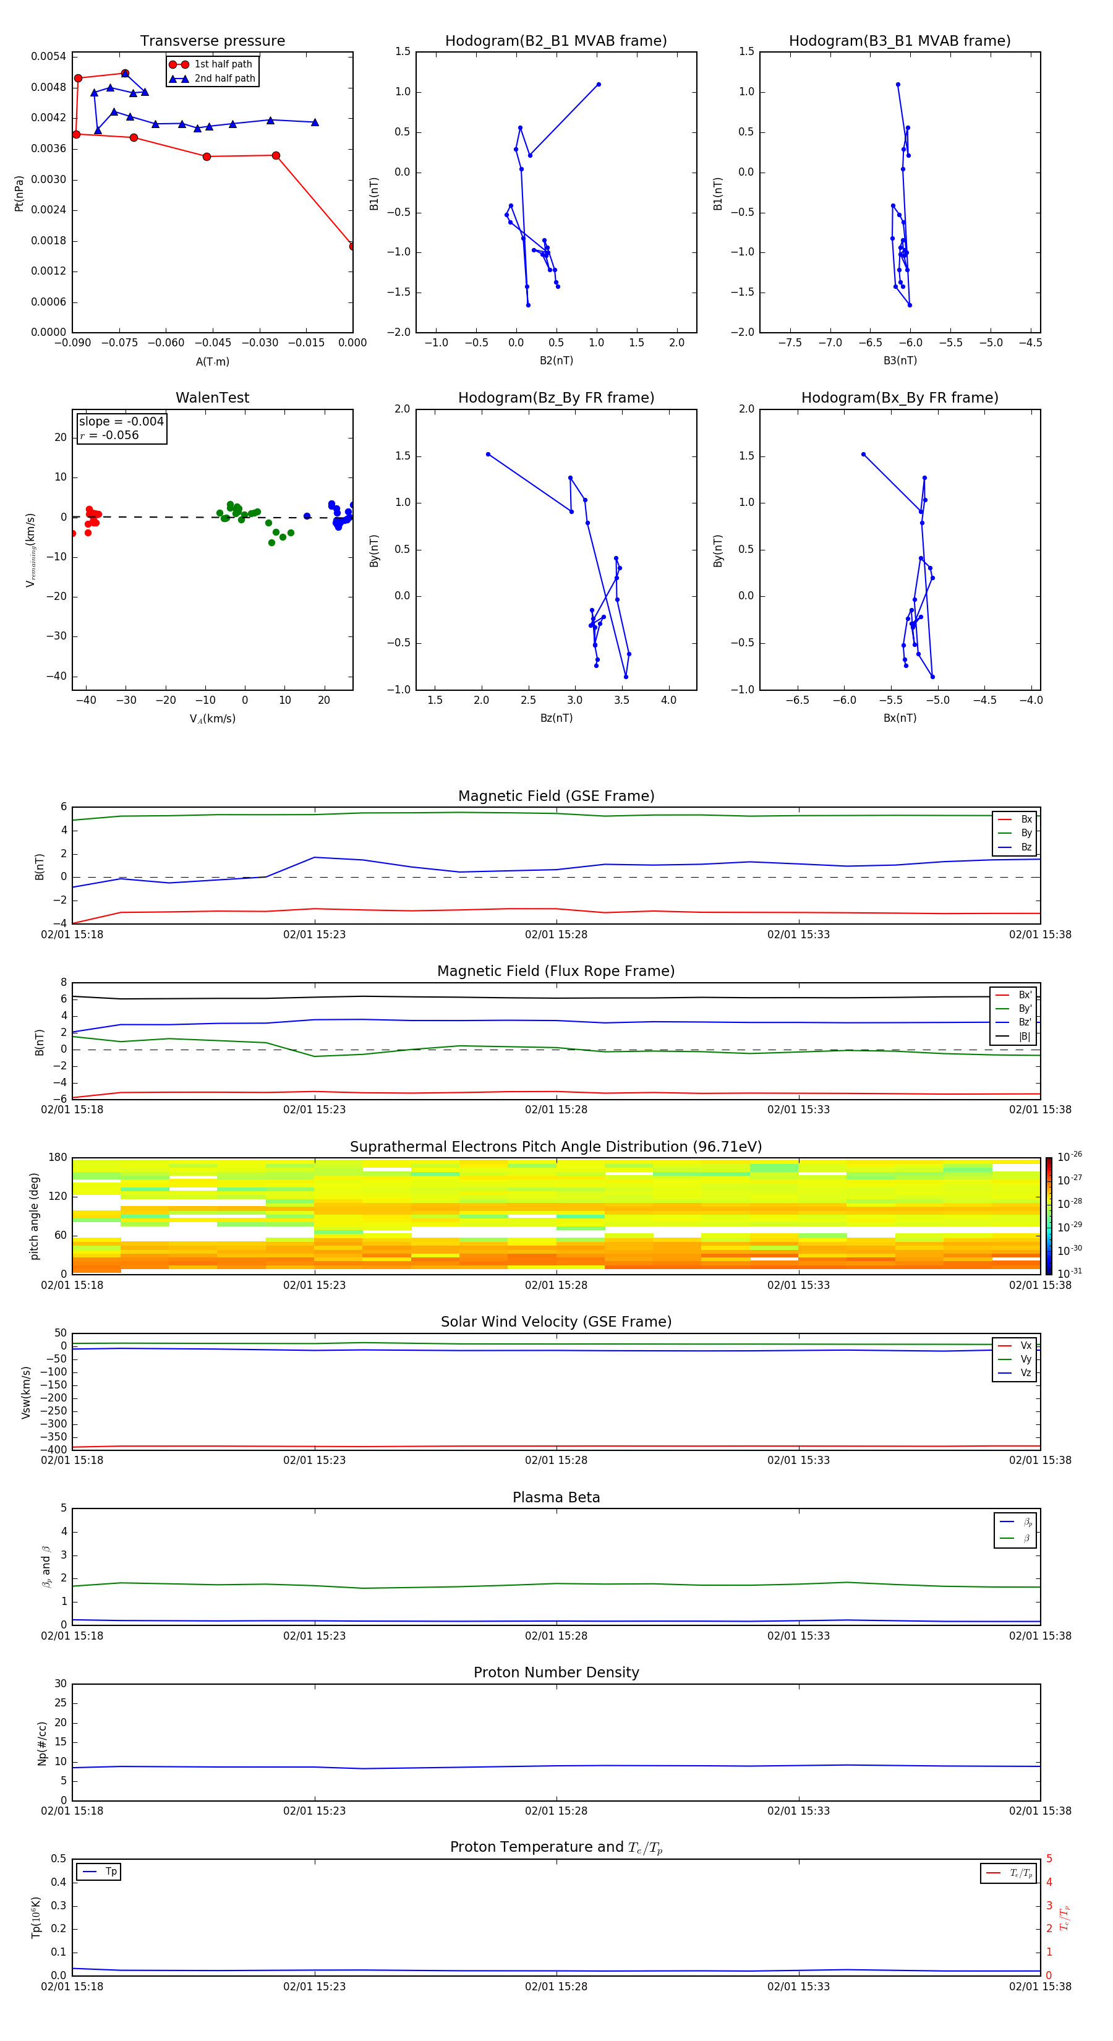Viewport: 1113px width, 2041px height.
Task: Click '02/01 15:33' tick under proton density plot
Action: tap(798, 1811)
